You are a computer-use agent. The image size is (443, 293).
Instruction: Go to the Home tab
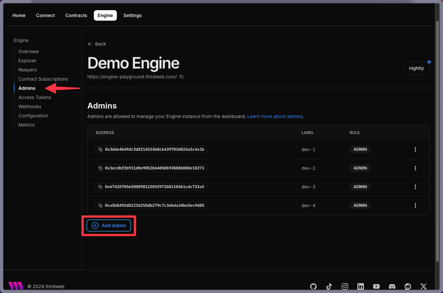(19, 15)
